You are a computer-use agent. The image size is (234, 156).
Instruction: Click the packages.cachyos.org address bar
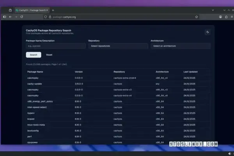[121, 17]
